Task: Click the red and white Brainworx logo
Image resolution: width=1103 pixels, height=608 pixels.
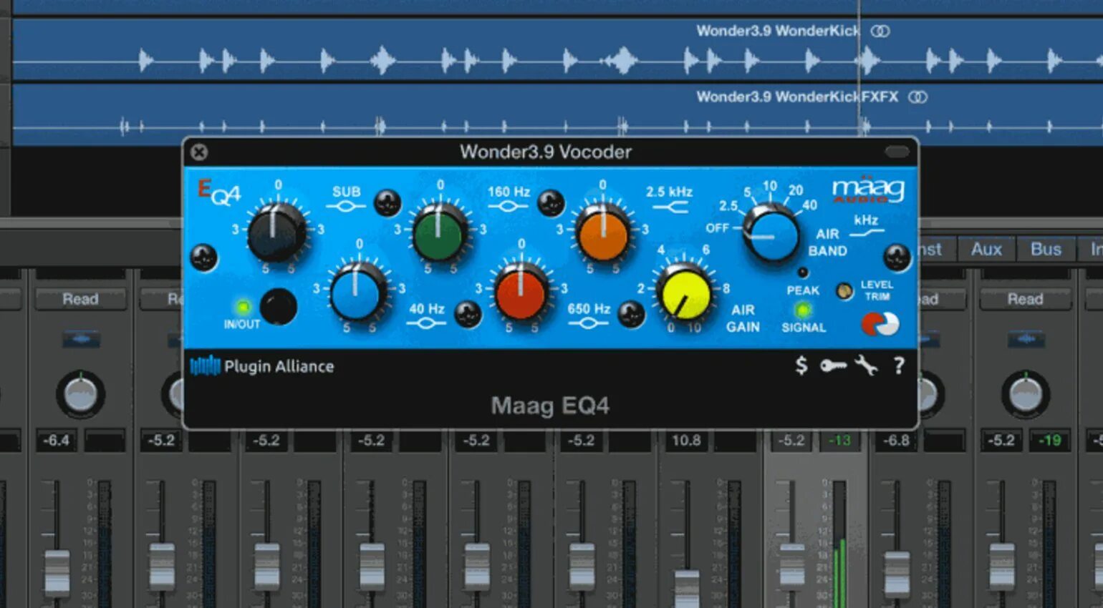Action: click(x=880, y=324)
